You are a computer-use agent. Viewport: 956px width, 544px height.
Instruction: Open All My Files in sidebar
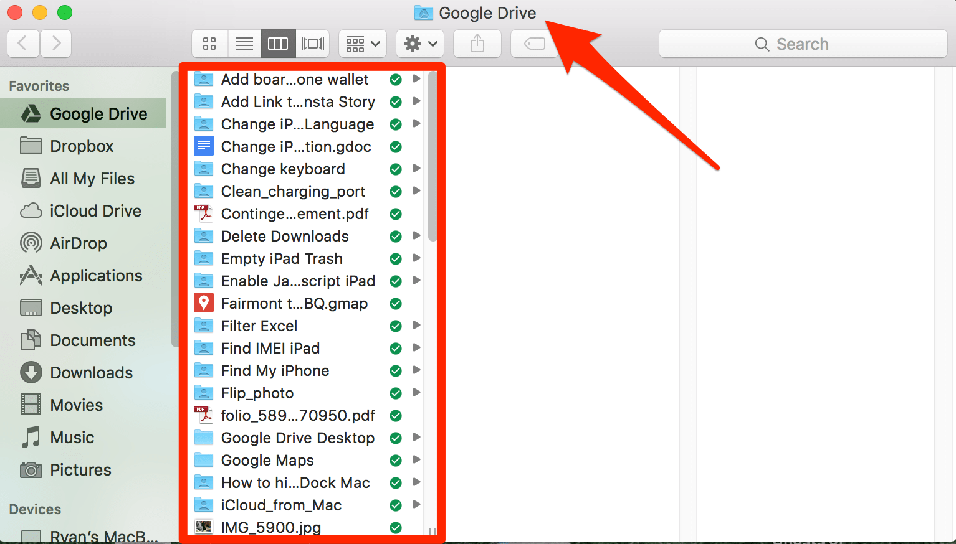pyautogui.click(x=83, y=179)
